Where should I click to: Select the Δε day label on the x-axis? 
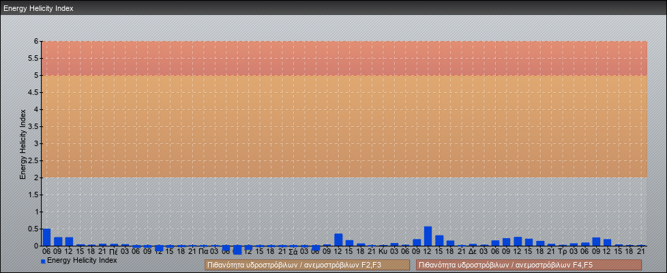[x=473, y=252]
